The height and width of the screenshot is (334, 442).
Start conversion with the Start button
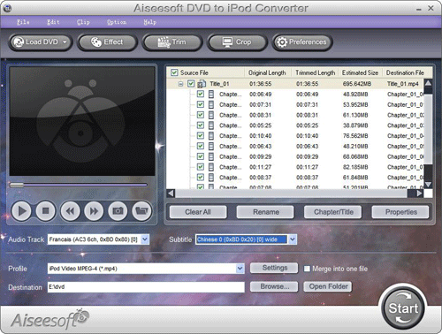(x=403, y=308)
